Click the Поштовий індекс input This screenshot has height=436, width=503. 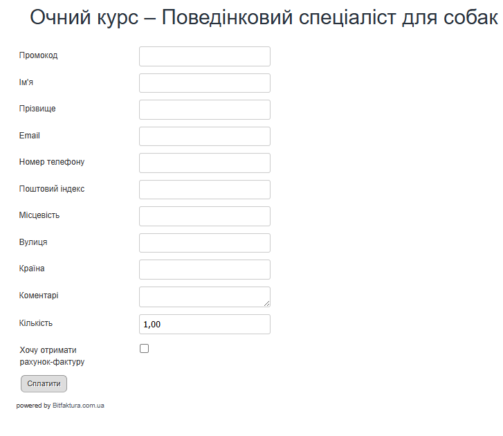tap(204, 190)
